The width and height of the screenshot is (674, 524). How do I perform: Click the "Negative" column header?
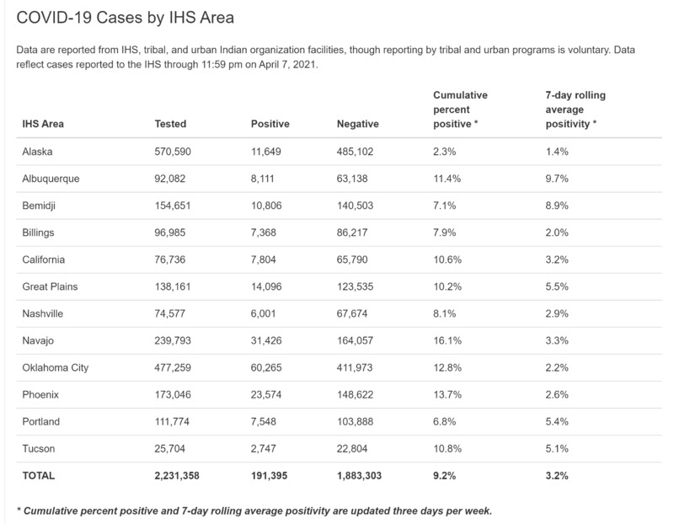pyautogui.click(x=357, y=124)
